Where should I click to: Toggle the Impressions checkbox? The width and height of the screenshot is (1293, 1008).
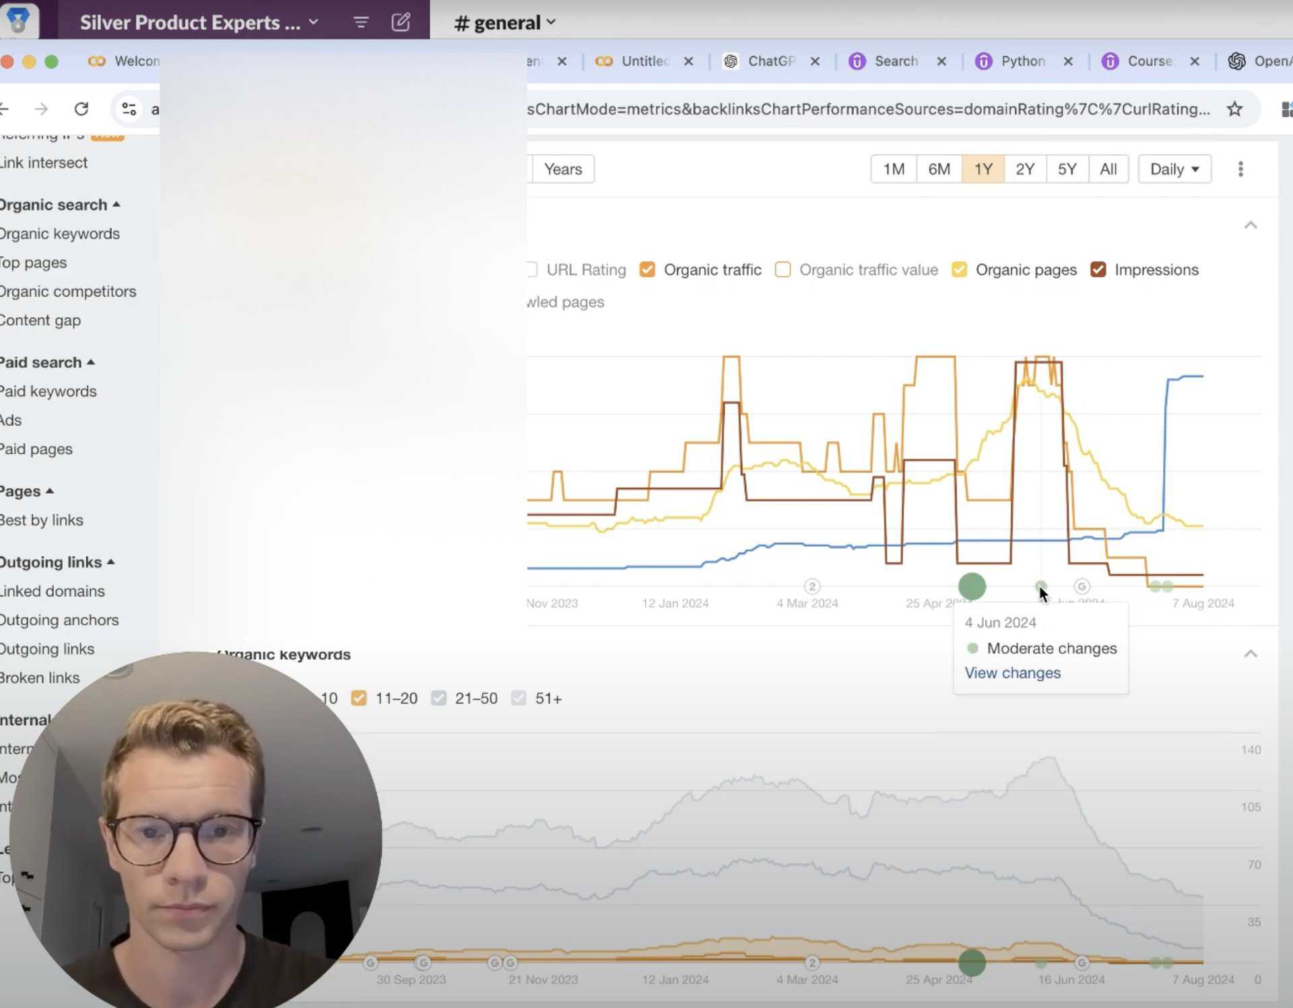click(1098, 269)
